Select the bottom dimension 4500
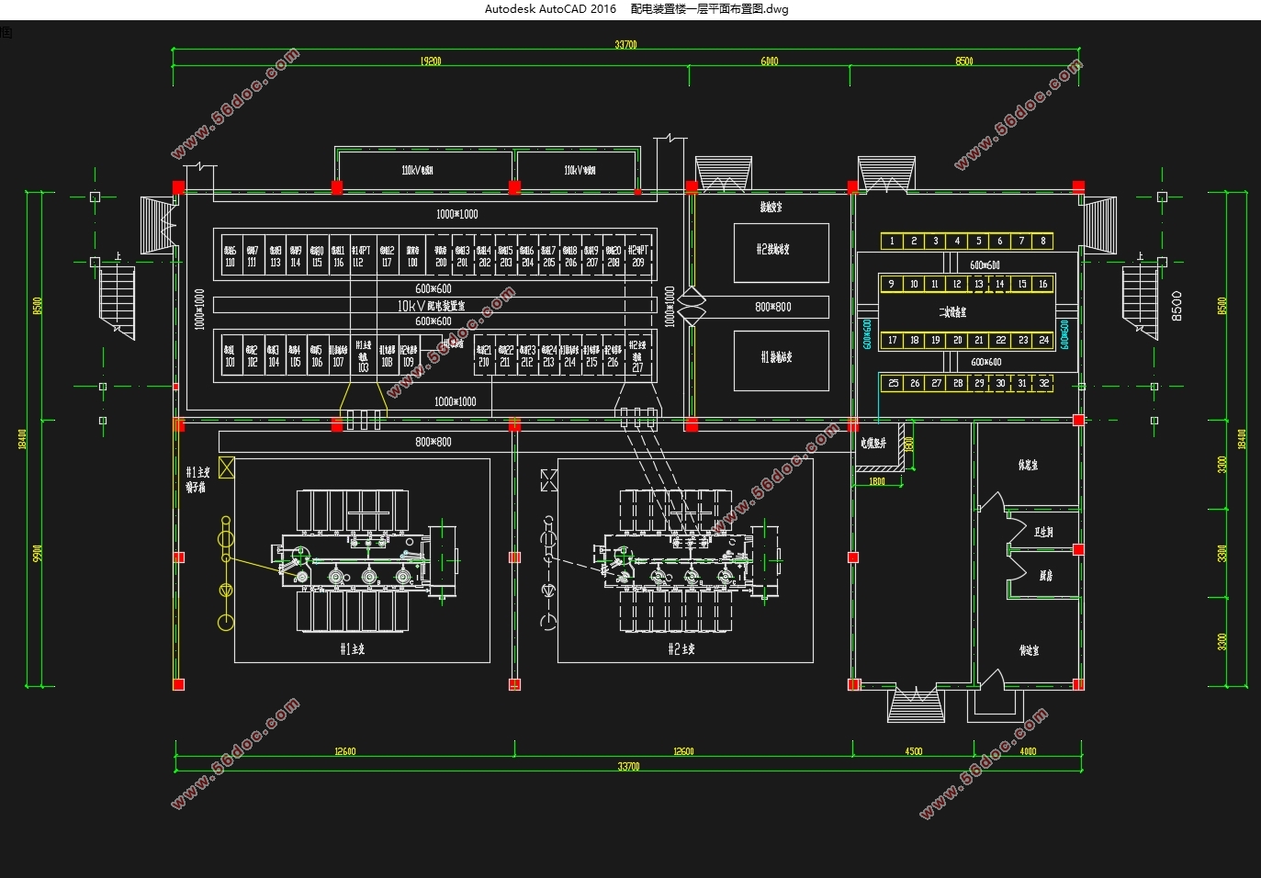The height and width of the screenshot is (878, 1261). tap(913, 751)
